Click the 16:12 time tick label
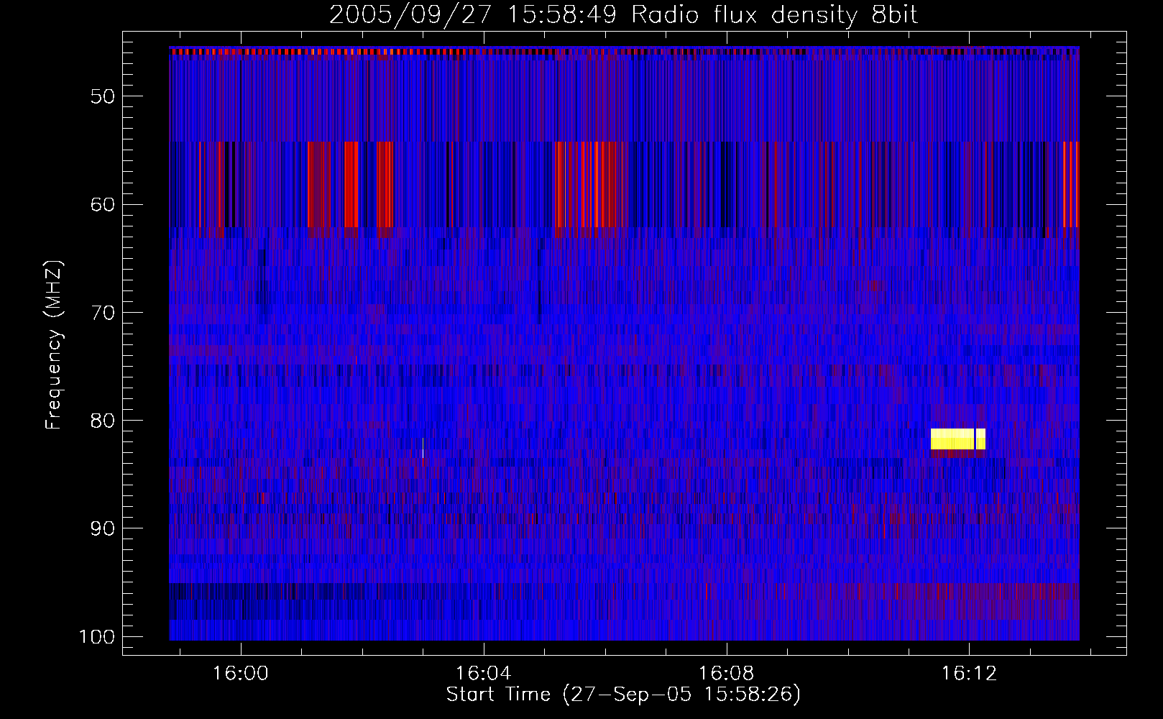The width and height of the screenshot is (1163, 719). (x=970, y=674)
